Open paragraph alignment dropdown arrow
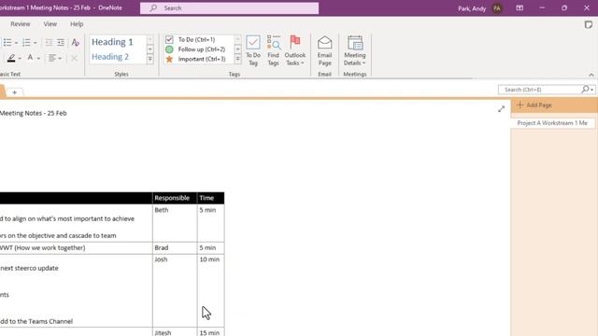Viewport: 598px width, 336px height. pos(60,58)
